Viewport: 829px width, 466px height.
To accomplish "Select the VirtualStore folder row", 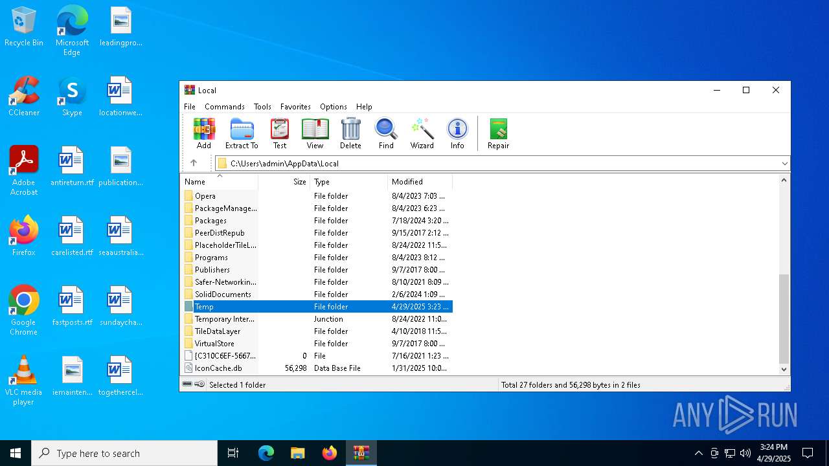I will coord(316,344).
